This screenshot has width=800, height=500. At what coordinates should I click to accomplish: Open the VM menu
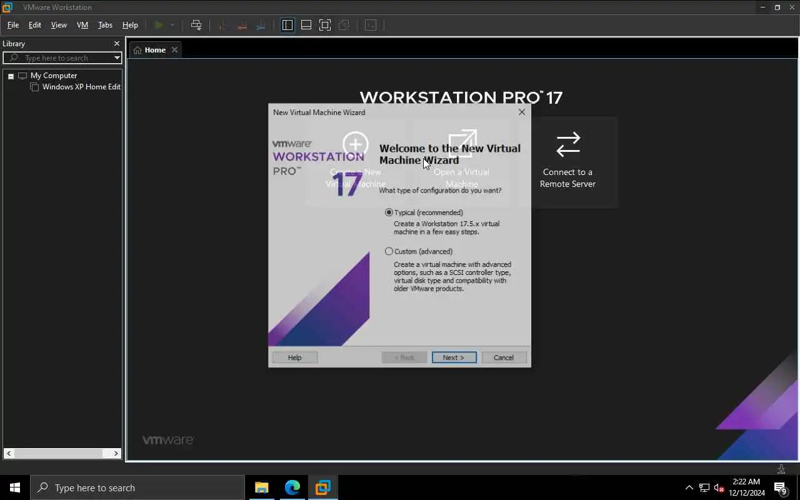click(x=82, y=25)
